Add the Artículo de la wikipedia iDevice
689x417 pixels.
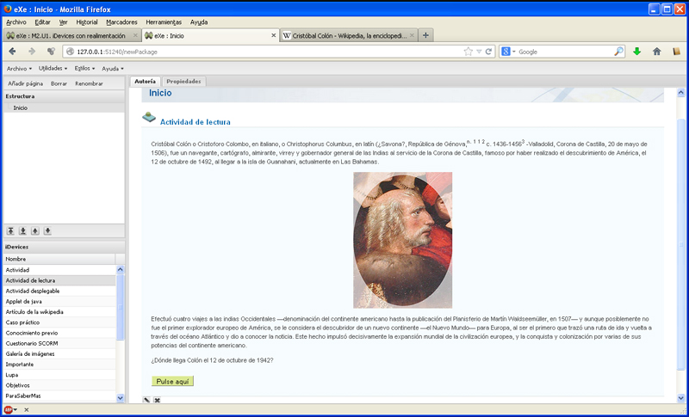click(59, 312)
